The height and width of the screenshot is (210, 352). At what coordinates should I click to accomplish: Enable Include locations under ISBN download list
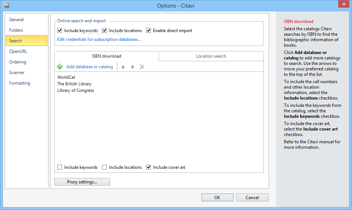[x=104, y=167]
